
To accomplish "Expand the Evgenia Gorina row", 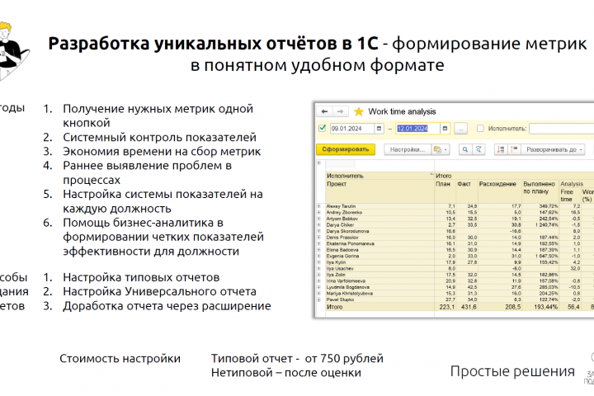I will (318, 256).
